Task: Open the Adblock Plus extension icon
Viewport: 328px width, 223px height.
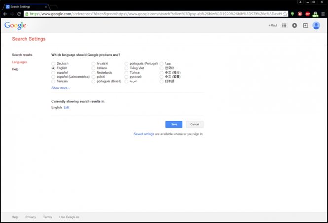Action: (307, 14)
